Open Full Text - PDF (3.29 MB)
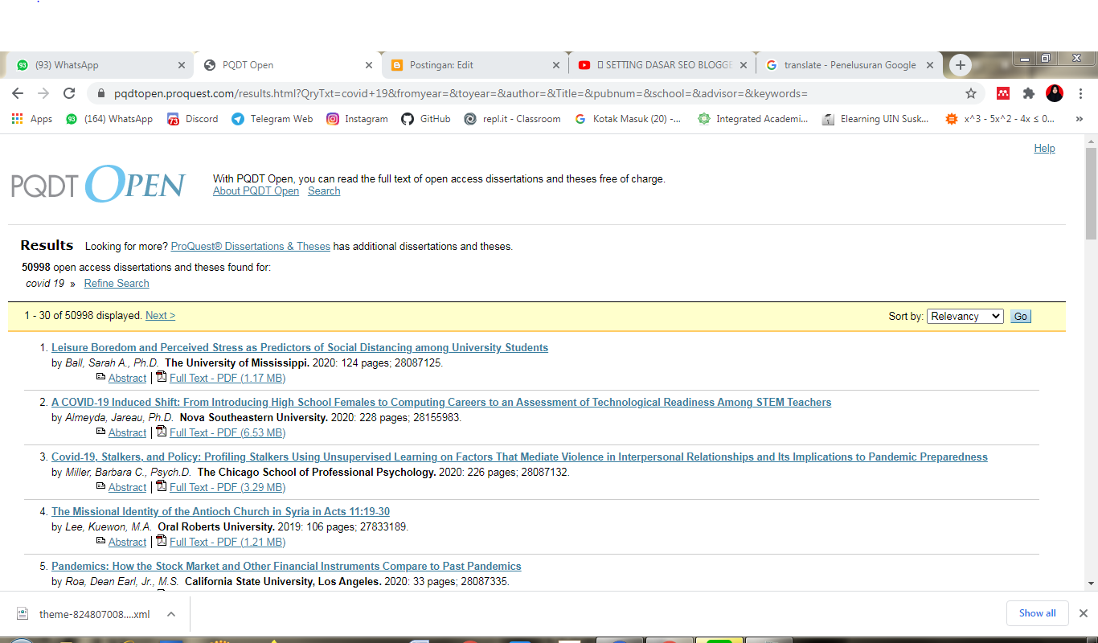Viewport: 1098px width, 643px height. coord(227,488)
